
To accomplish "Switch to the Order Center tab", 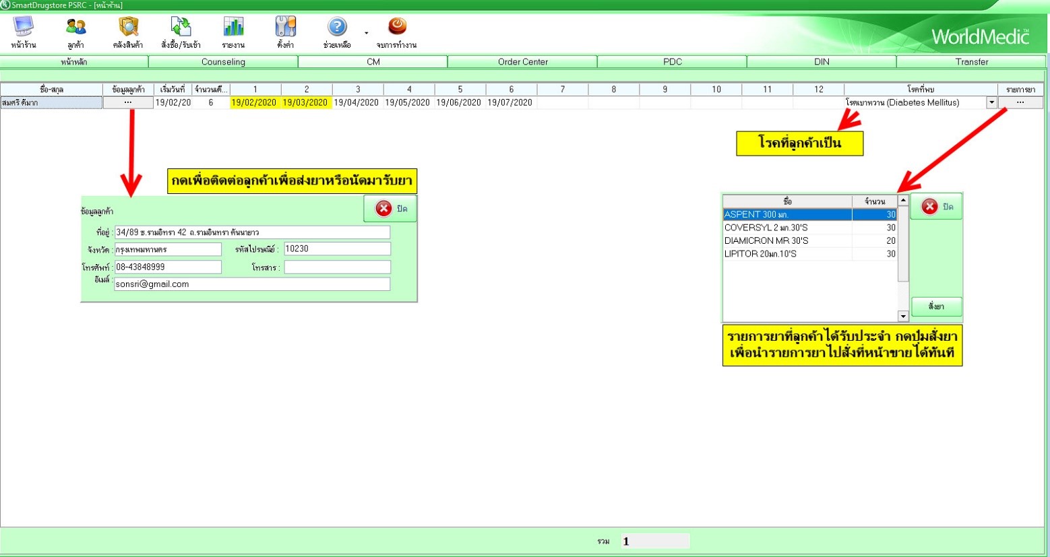I will point(522,62).
